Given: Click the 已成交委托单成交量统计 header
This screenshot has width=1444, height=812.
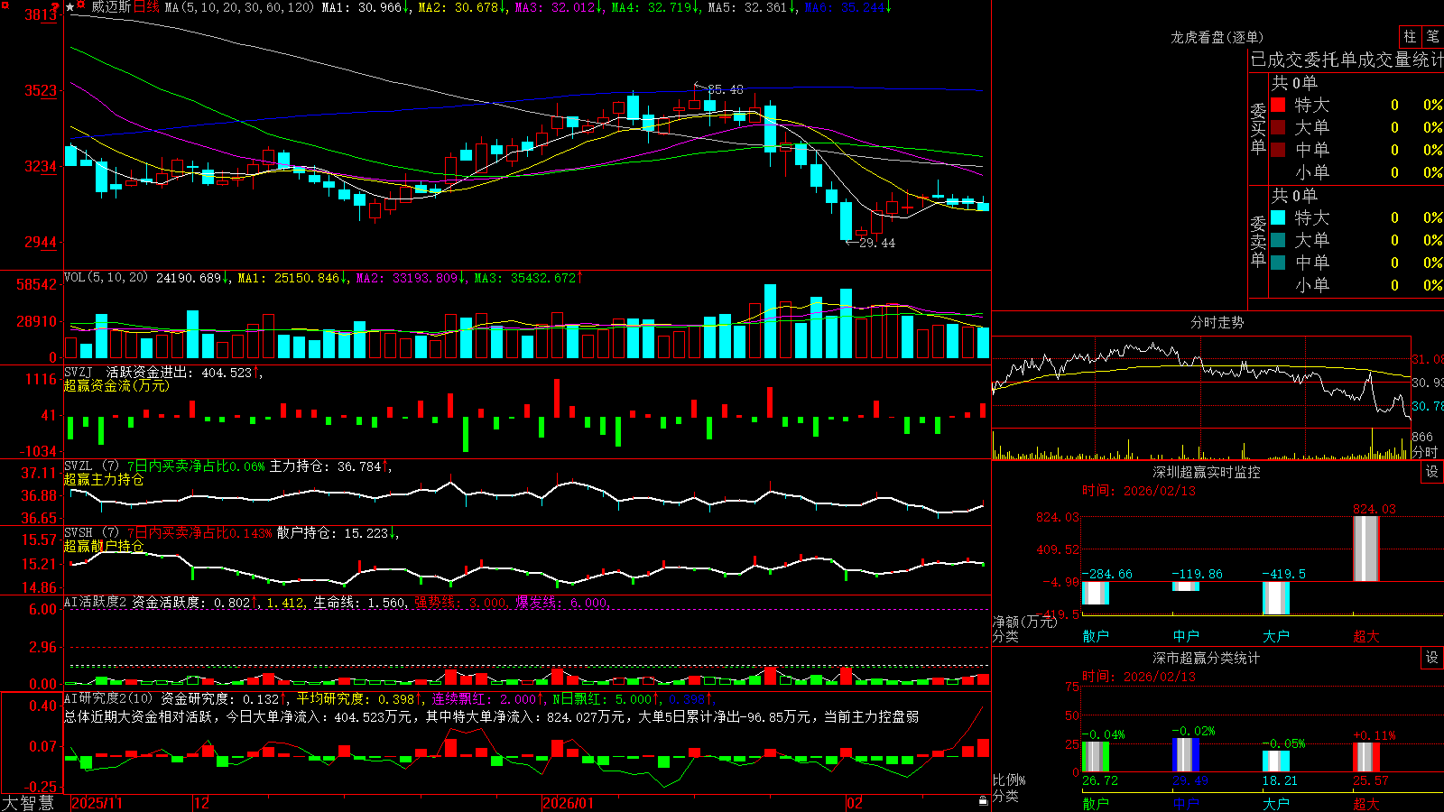Looking at the screenshot, I should (1347, 60).
